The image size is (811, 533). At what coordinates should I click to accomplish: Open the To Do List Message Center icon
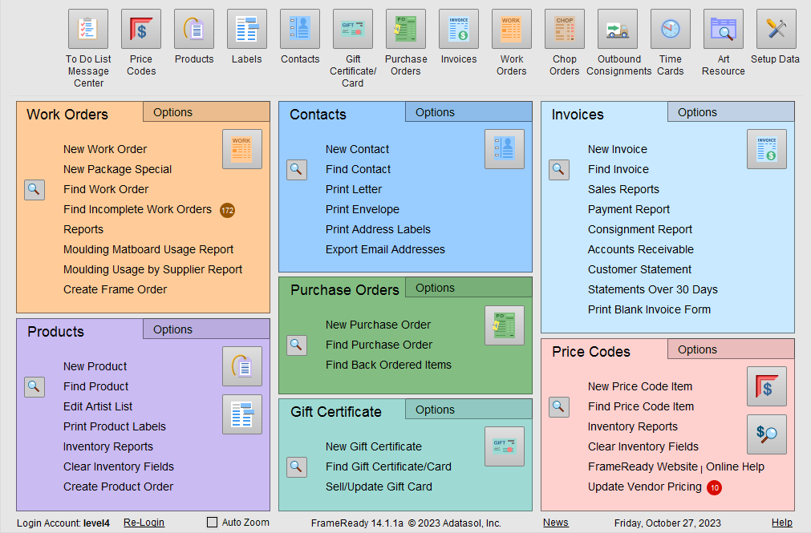pos(88,30)
